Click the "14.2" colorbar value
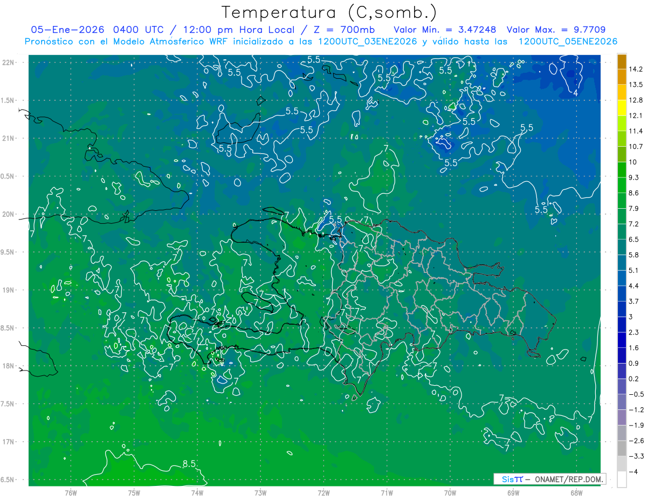The image size is (647, 500). point(636,69)
